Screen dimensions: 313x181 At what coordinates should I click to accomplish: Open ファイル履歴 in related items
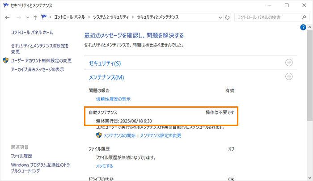pos(21,156)
